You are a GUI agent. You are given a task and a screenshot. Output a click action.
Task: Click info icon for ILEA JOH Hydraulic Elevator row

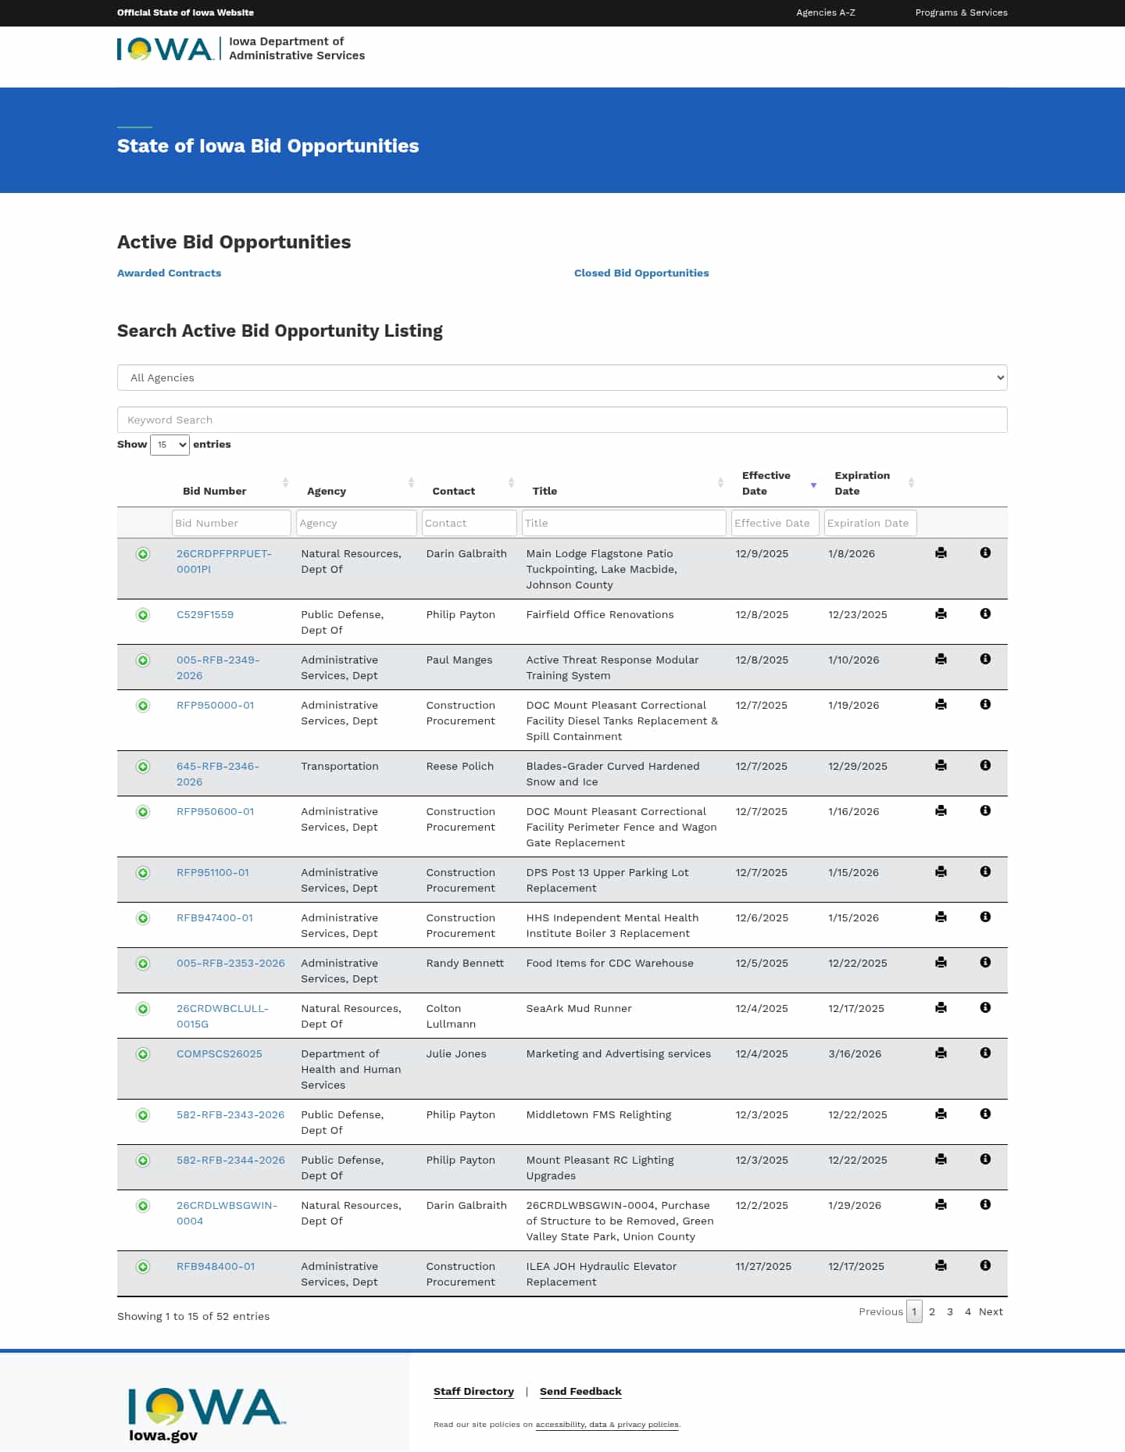[x=985, y=1266]
